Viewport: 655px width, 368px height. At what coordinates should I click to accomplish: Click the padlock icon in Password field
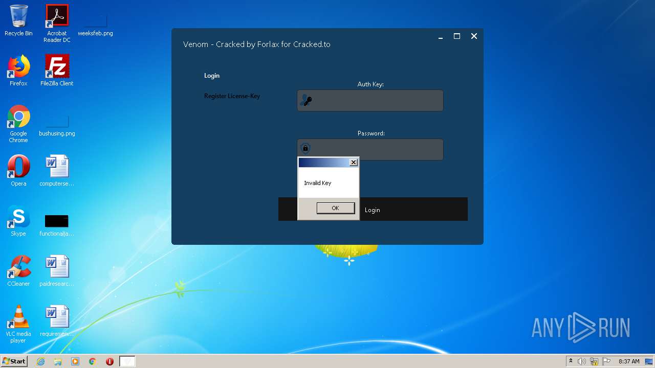305,149
